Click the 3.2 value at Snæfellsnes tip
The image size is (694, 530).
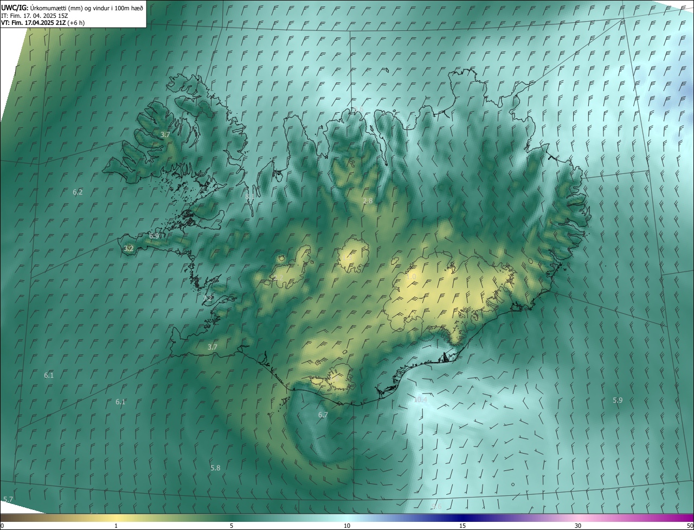(128, 248)
